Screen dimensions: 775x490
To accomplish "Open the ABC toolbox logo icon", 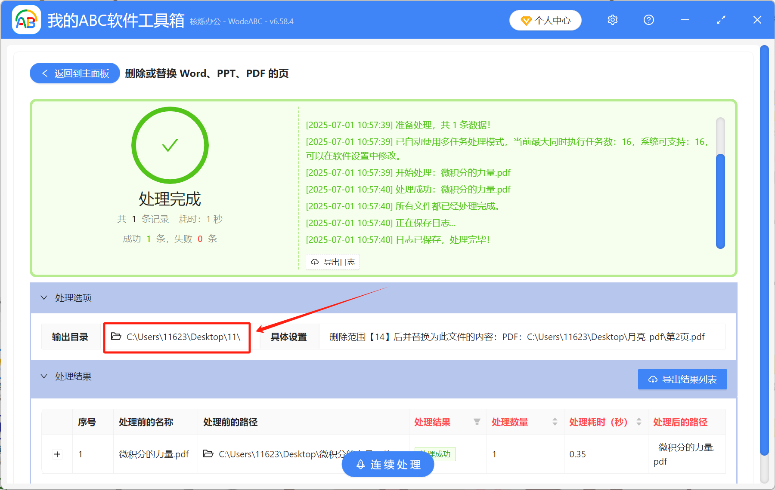I will [x=26, y=19].
